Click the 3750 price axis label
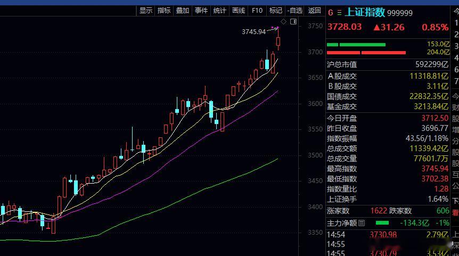The image size is (459, 256). coord(315,26)
